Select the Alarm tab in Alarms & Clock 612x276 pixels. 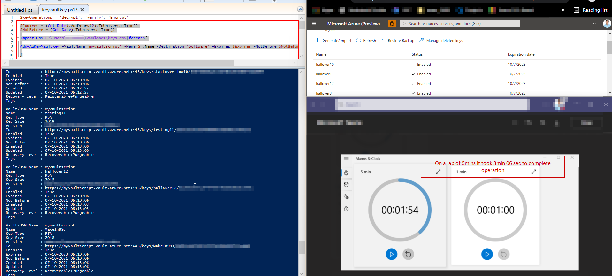(346, 185)
